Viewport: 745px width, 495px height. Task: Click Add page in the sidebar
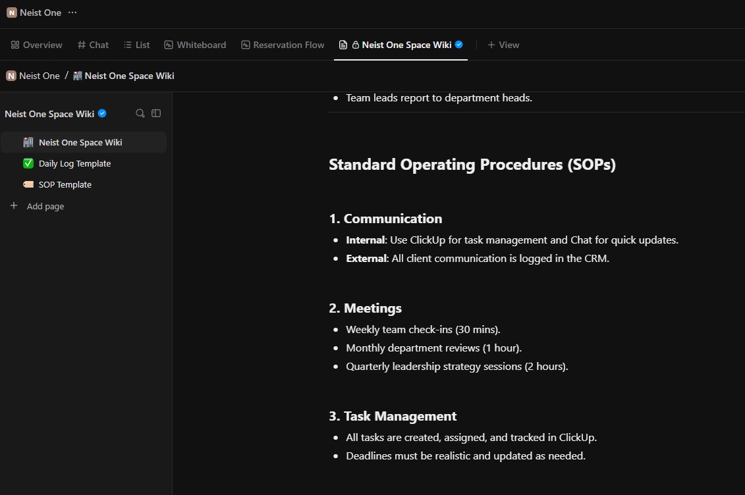point(45,206)
